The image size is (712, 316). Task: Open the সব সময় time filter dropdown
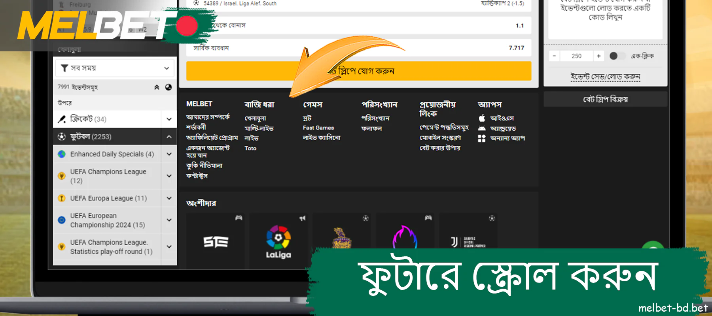(115, 68)
